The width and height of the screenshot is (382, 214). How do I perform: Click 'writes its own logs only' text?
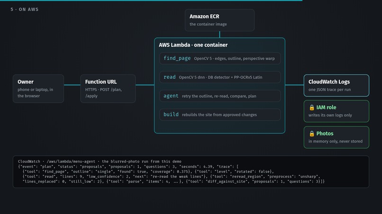pos(330,115)
